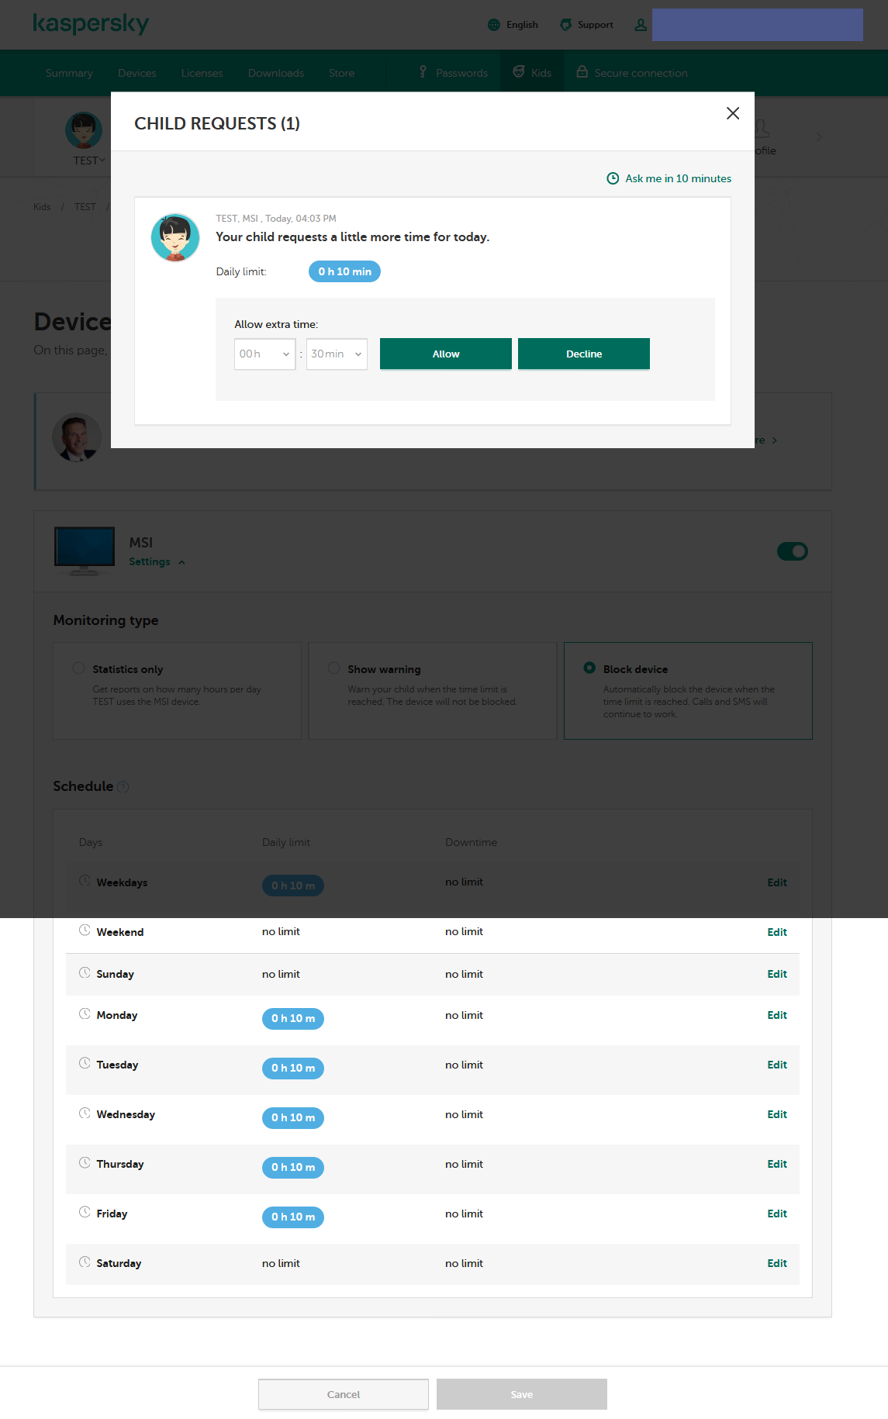Click the Wednesday clock icon

(85, 1113)
